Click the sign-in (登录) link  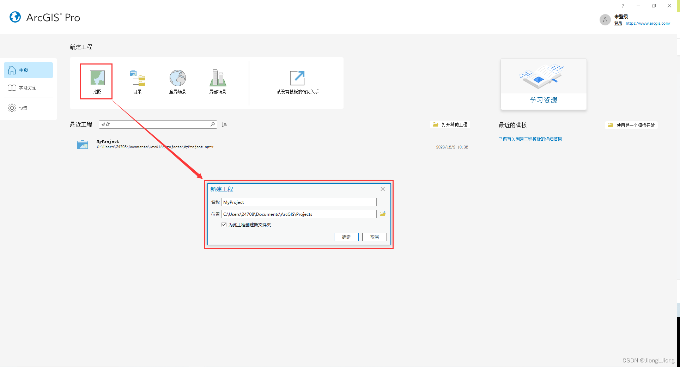point(618,24)
